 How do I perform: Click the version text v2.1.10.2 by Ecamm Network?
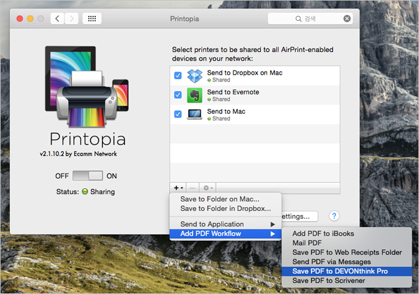pos(79,154)
